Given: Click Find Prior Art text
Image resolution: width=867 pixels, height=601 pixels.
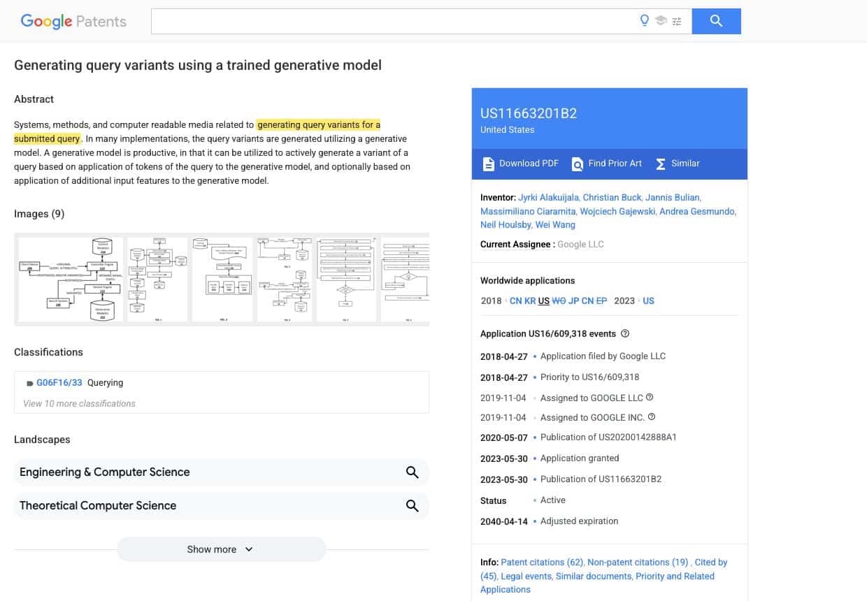Looking at the screenshot, I should coord(615,164).
